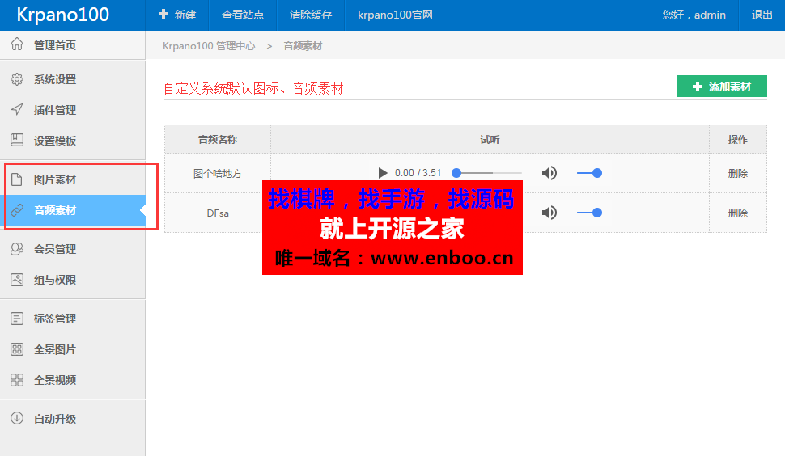
Task: Click the four-squares icon for 全景视频
Action: (x=17, y=379)
